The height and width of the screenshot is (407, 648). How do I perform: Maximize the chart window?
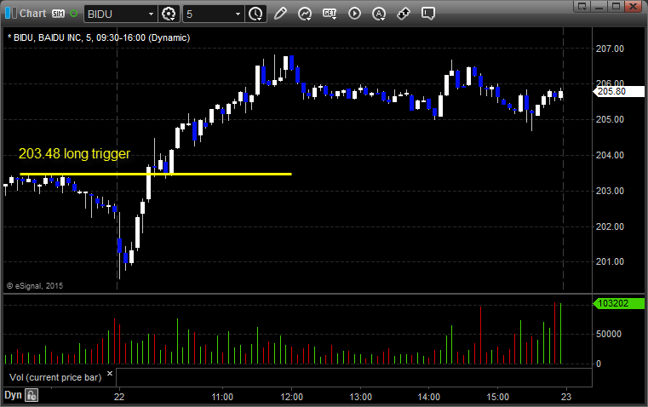click(x=616, y=6)
